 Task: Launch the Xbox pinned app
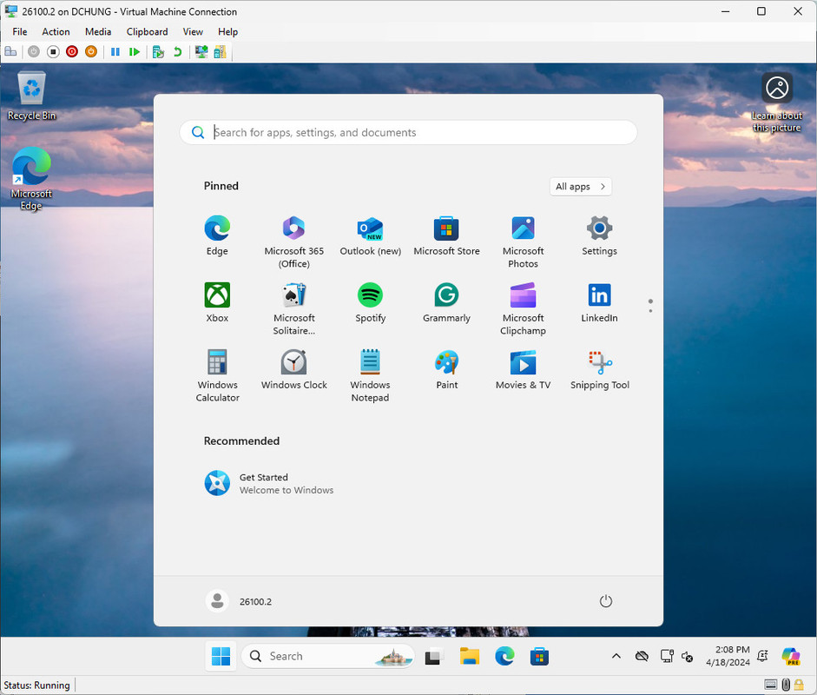(217, 302)
